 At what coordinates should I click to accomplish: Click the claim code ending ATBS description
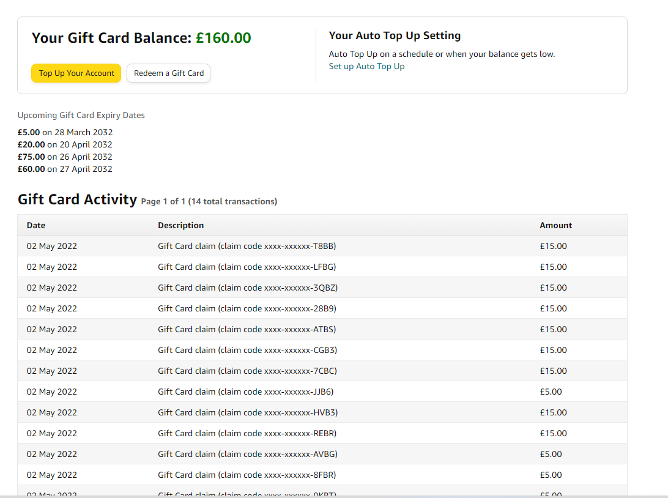(247, 329)
